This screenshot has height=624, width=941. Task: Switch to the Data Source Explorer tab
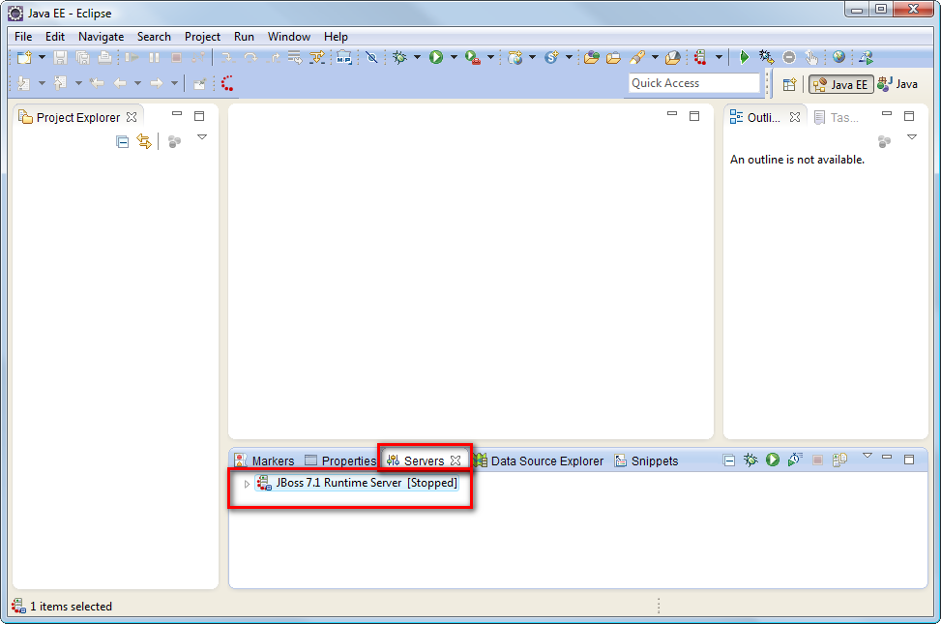[x=539, y=461]
